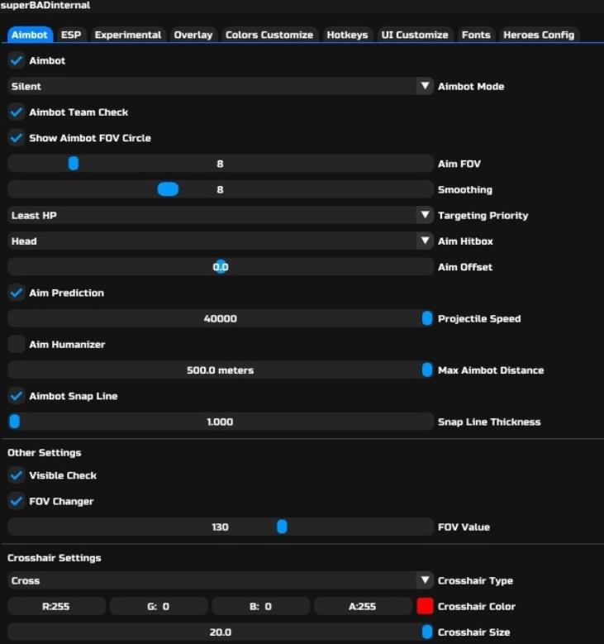Click the red Crosshair Color swatch
Screen dimensions: 604x644
[426, 607]
